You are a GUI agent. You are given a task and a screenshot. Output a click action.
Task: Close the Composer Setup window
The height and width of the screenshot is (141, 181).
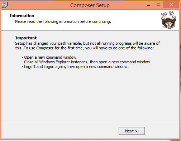click(x=171, y=5)
